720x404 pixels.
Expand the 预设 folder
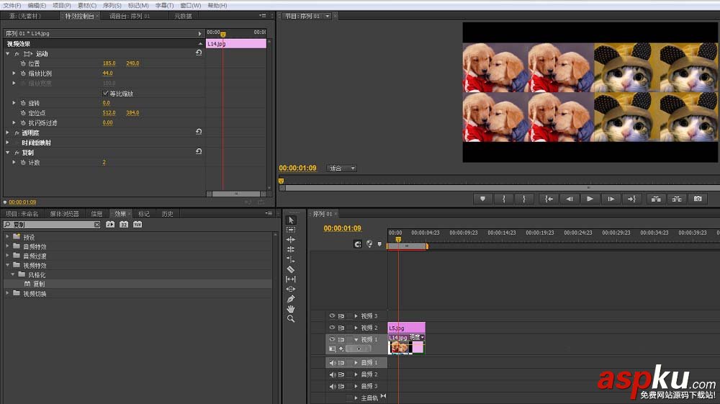click(7, 237)
